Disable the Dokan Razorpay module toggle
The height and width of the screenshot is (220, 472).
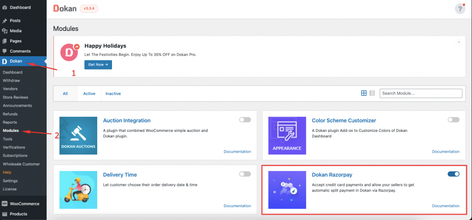click(453, 174)
